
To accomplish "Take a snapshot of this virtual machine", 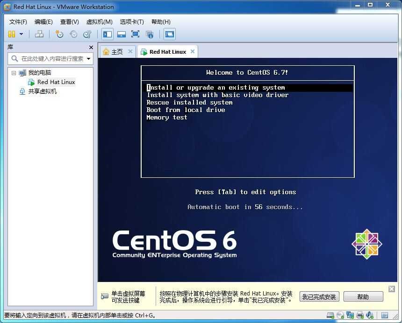I will 59,34.
